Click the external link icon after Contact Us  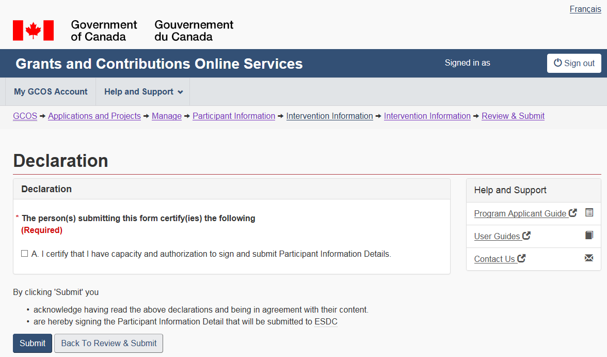(521, 258)
